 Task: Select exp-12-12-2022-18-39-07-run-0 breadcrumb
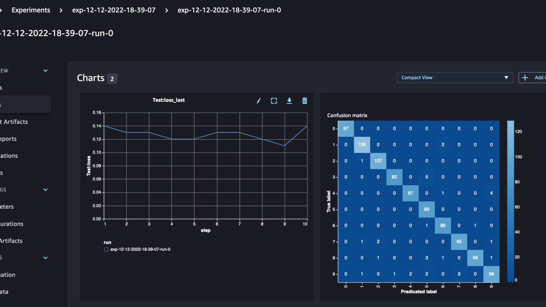[x=229, y=10]
